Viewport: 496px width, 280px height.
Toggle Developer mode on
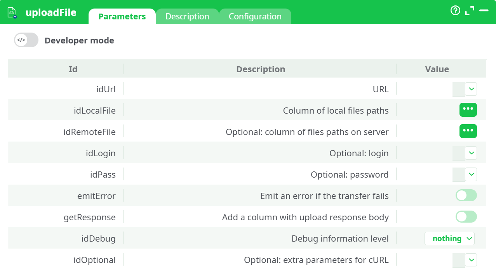pyautogui.click(x=26, y=40)
